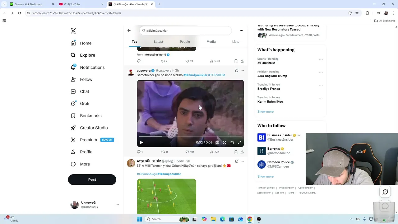Bookmark the Interesting World post
Viewport: 398px width, 224px height.
pyautogui.click(x=236, y=61)
